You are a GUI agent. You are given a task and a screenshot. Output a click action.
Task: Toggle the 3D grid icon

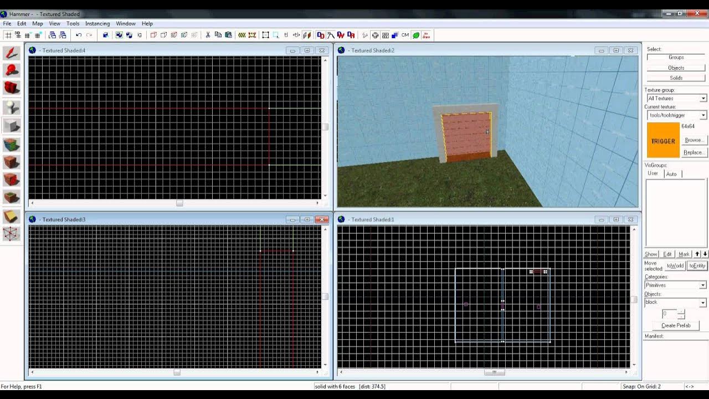pos(18,35)
